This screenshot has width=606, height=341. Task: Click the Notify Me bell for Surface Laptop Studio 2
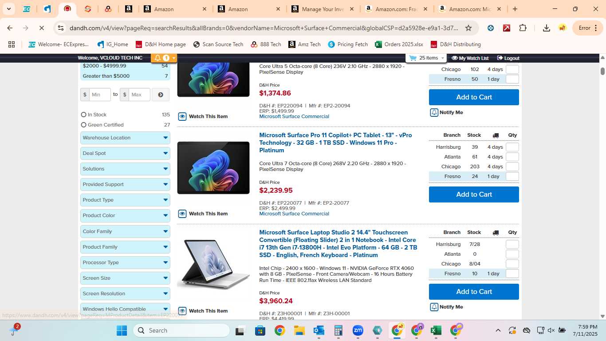pos(434,307)
